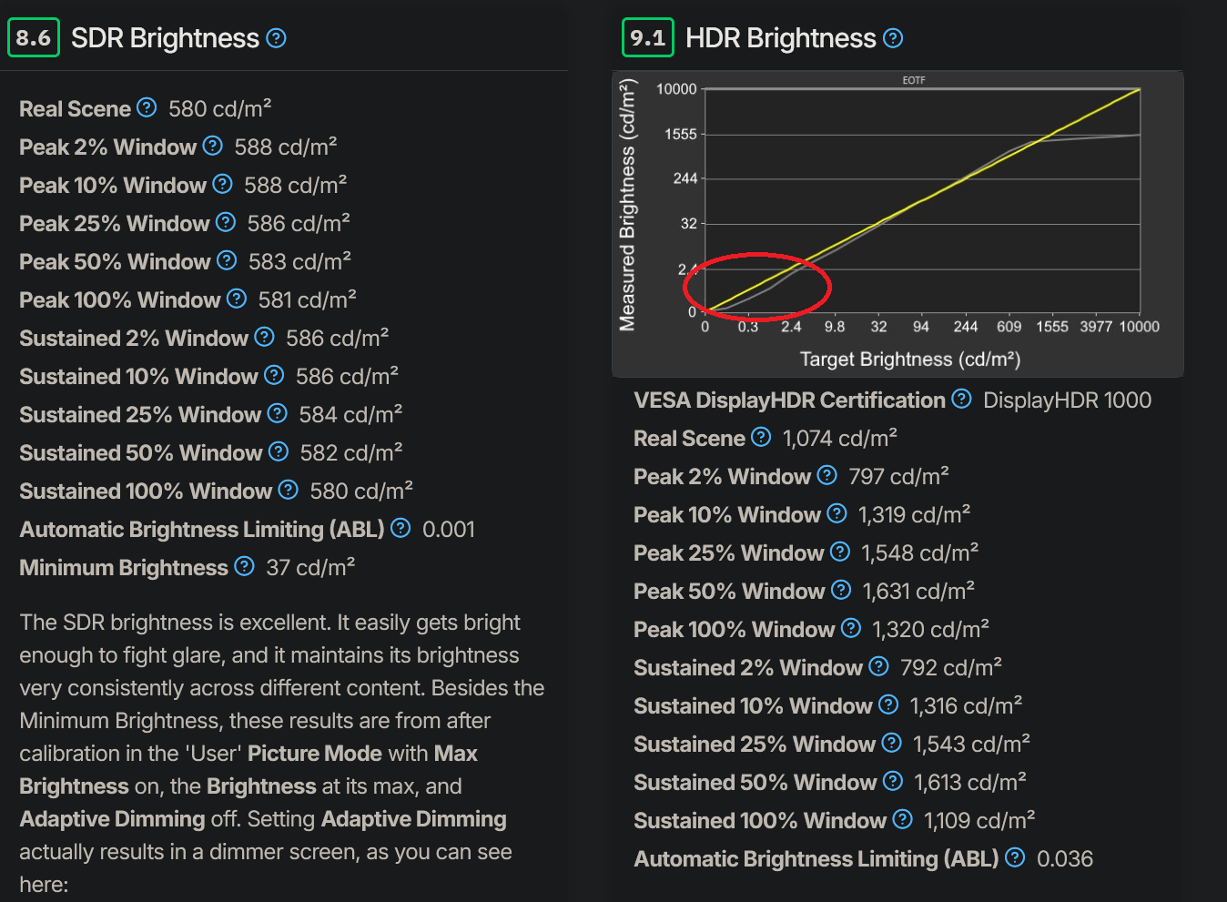
Task: Click the Automatic Brightness Limiting help icon under HDR
Action: [x=1015, y=857]
